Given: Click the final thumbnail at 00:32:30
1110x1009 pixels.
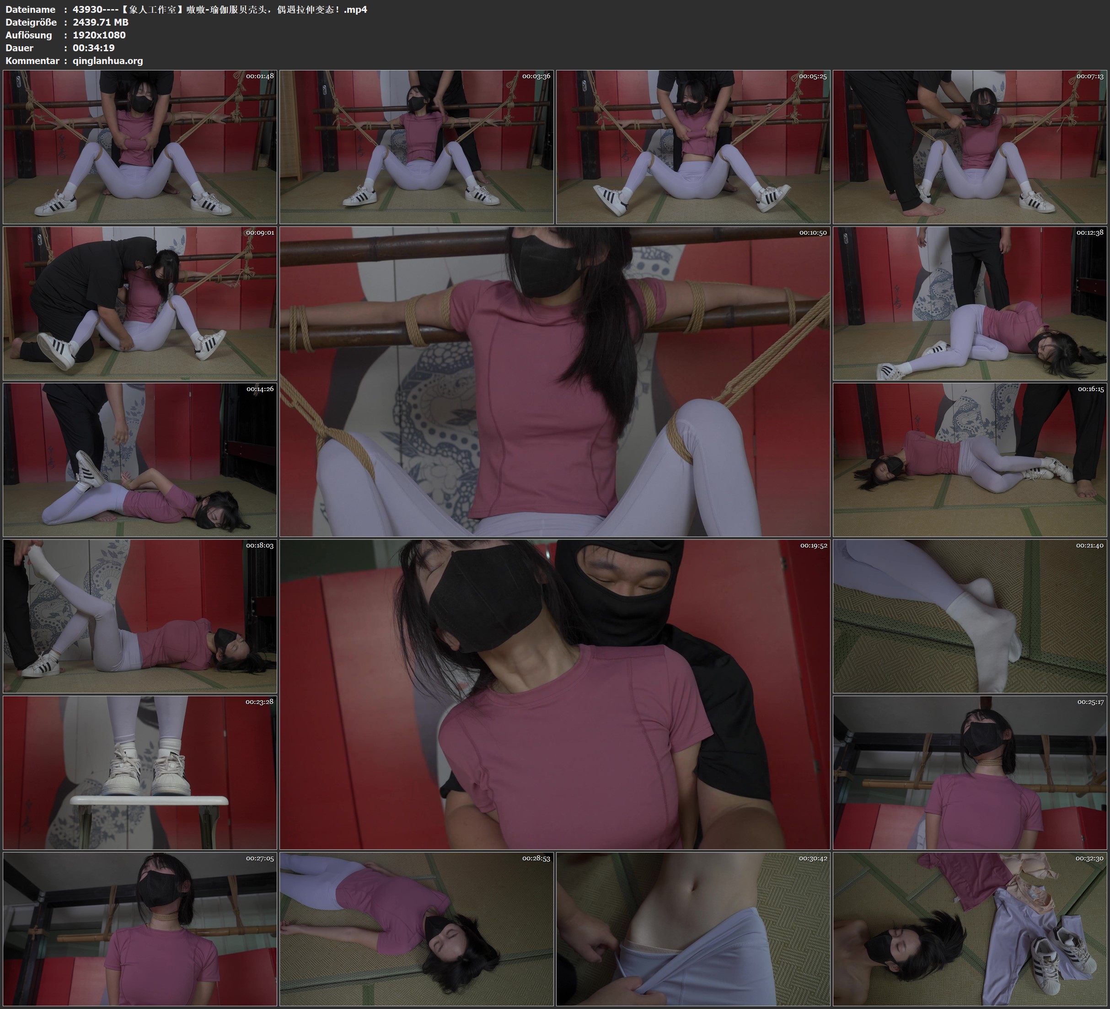Looking at the screenshot, I should point(970,928).
